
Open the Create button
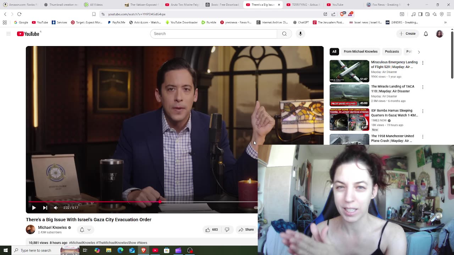tap(407, 34)
